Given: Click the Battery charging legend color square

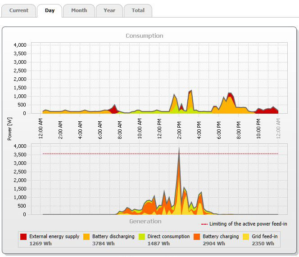Looking at the screenshot, I should [196, 236].
